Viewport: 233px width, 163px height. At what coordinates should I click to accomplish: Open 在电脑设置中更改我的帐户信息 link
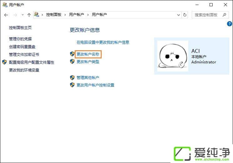point(103,42)
